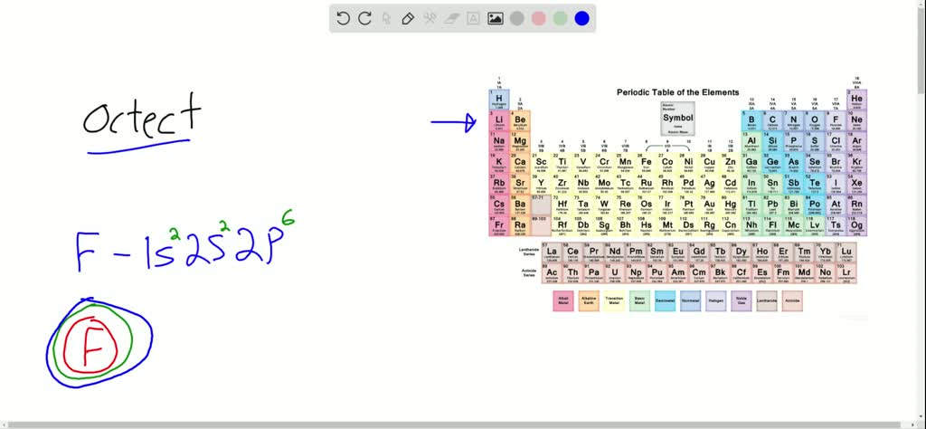This screenshot has width=926, height=429.
Task: Click the Neon Ne element cell
Action: [x=856, y=120]
